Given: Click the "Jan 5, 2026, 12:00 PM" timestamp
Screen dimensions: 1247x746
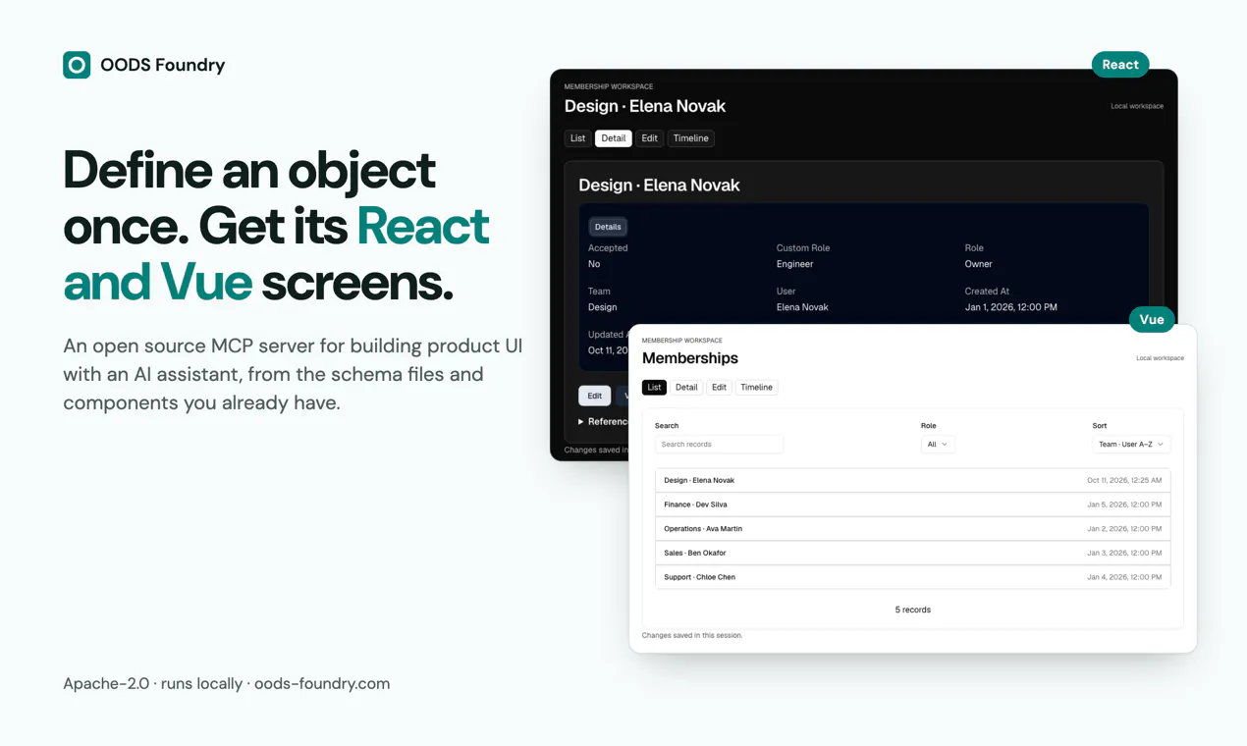Looking at the screenshot, I should point(1124,505).
